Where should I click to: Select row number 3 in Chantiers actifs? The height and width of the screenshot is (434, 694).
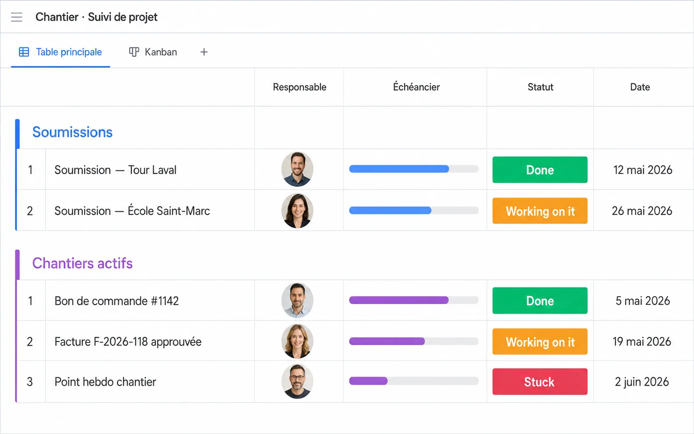pos(30,382)
